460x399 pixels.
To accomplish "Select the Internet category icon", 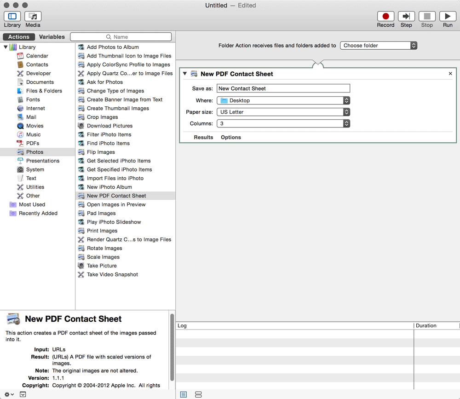I will tap(20, 108).
